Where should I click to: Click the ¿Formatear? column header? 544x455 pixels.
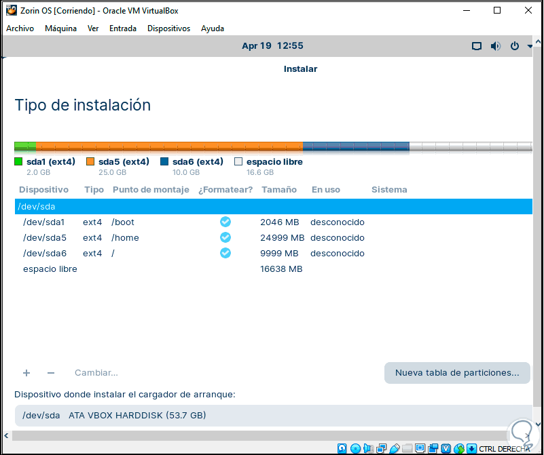[225, 189]
